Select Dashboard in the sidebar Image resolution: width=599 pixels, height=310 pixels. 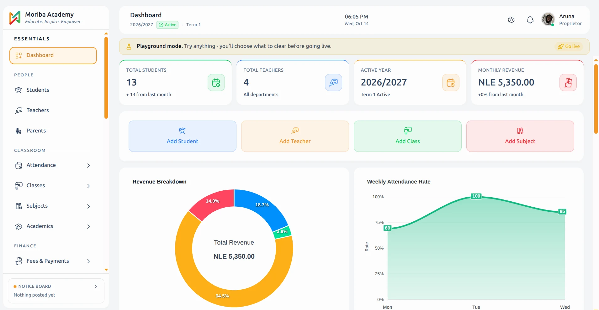click(53, 55)
